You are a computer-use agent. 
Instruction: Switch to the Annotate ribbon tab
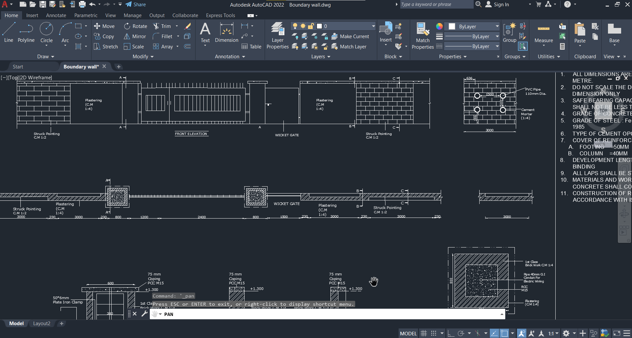(x=56, y=15)
